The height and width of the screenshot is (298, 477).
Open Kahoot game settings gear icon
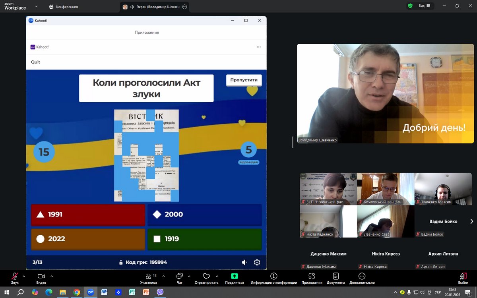point(257,262)
